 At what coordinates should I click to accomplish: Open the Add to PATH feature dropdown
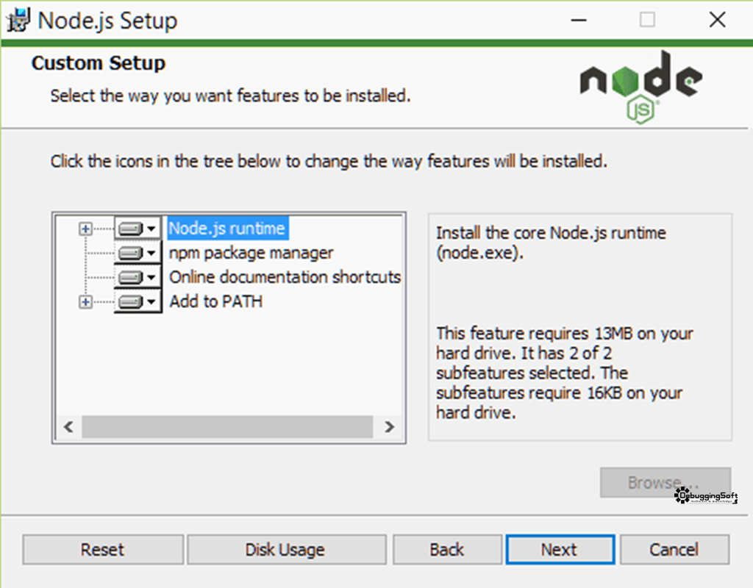138,301
